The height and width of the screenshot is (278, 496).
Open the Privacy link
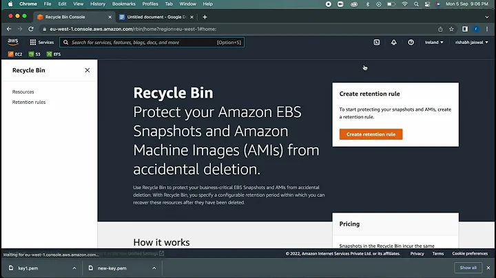coord(417,253)
